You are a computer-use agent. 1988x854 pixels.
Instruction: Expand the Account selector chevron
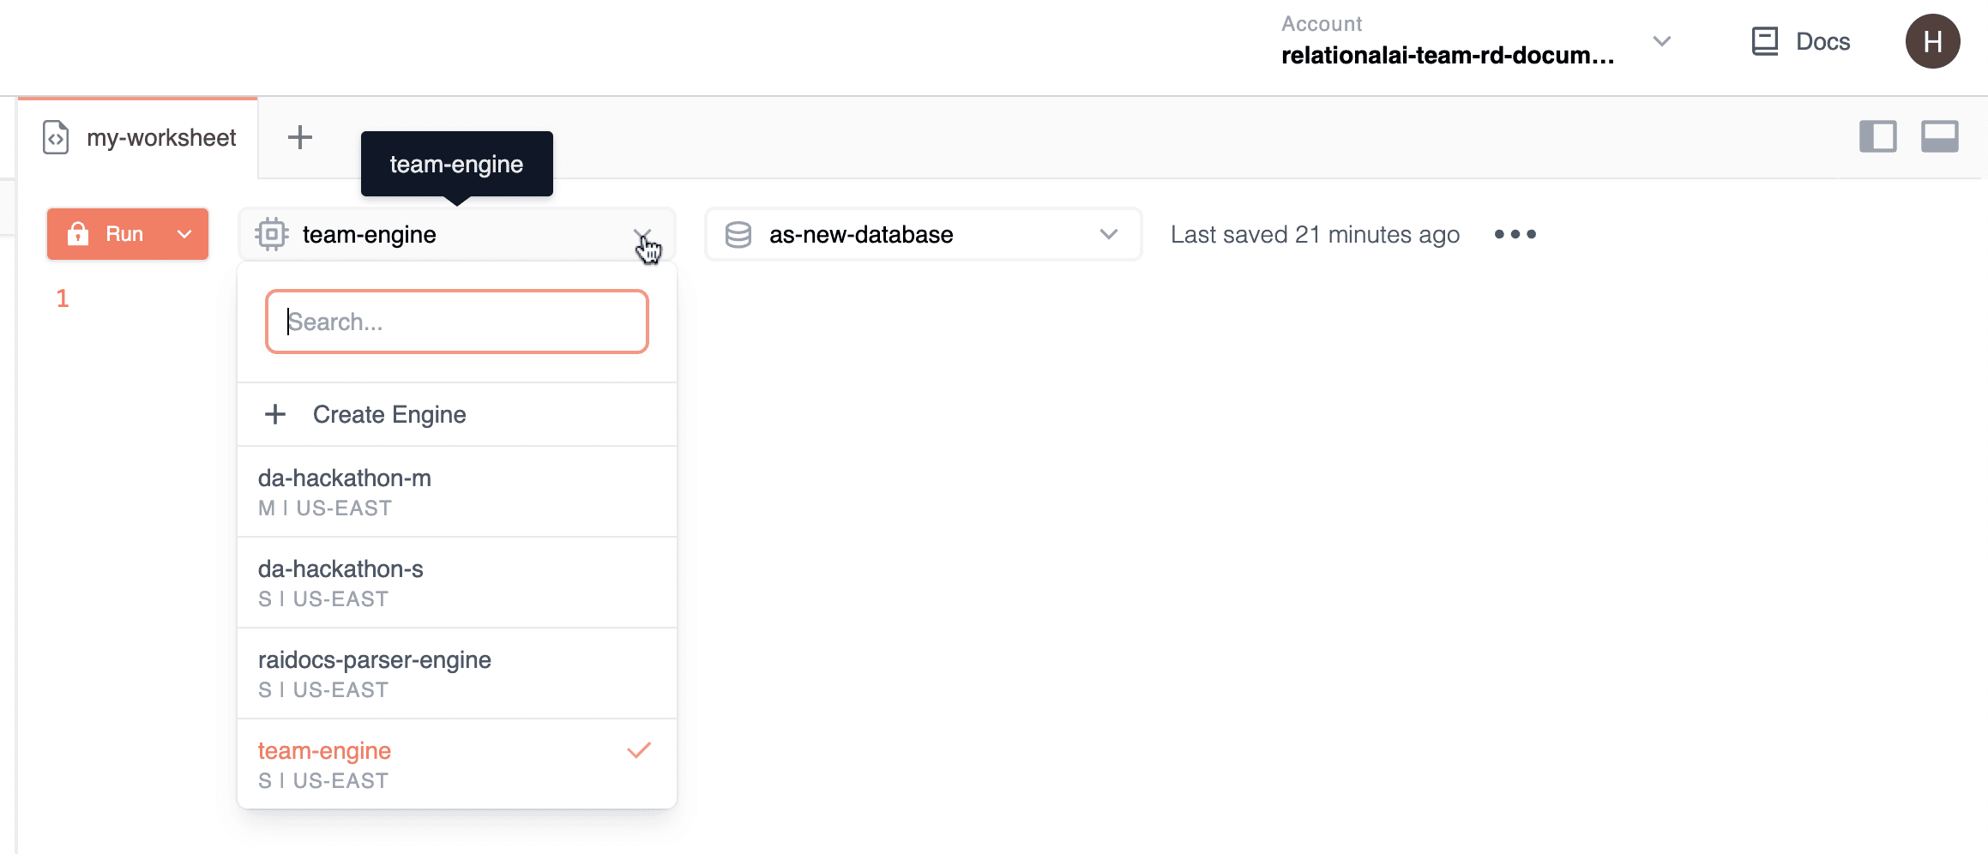[x=1661, y=41]
